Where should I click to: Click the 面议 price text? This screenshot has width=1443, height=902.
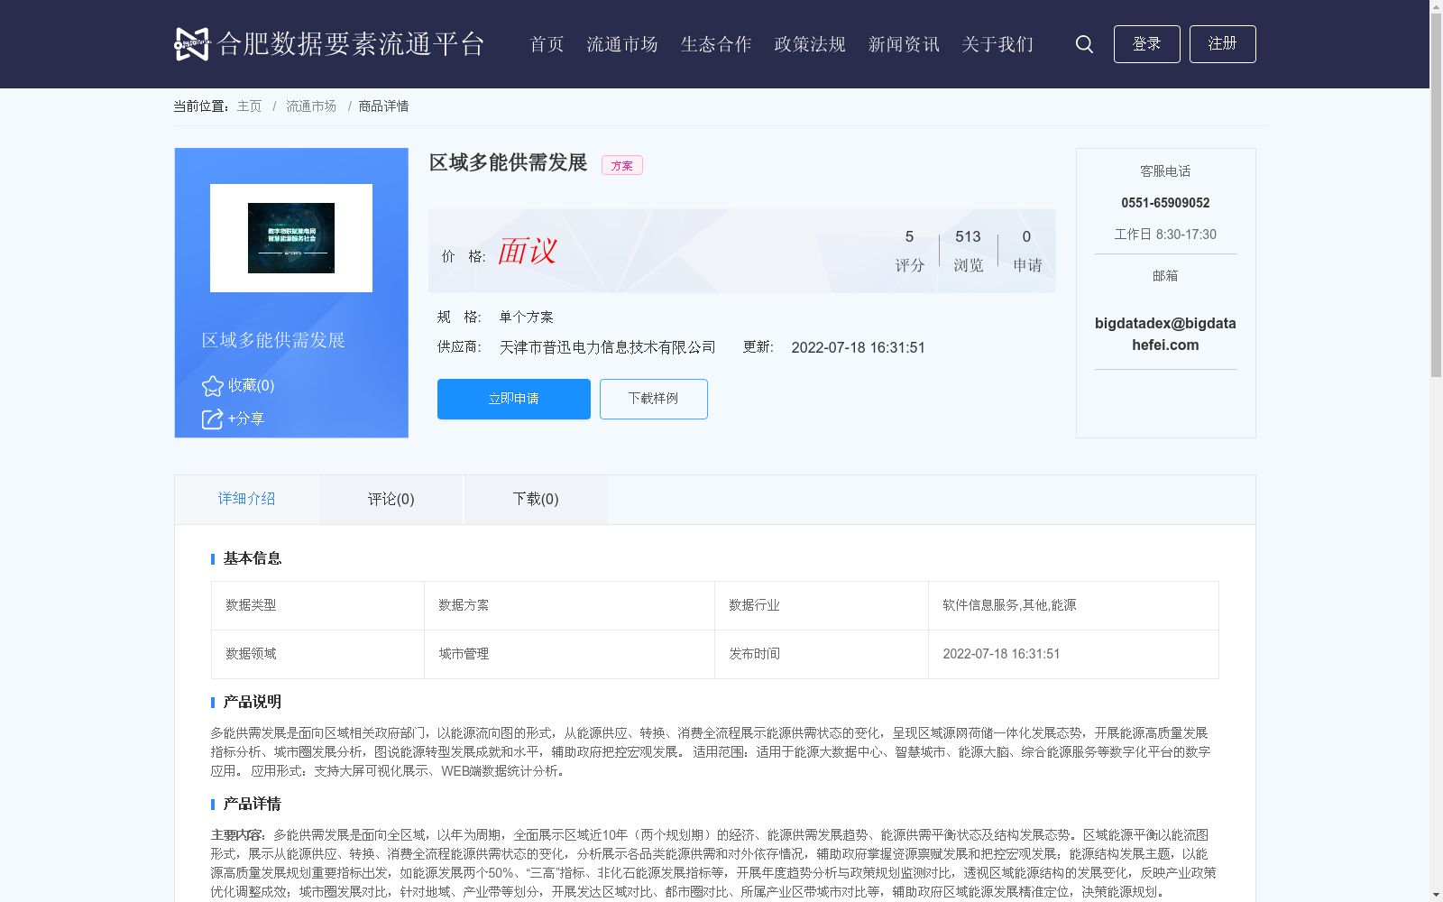(x=527, y=251)
